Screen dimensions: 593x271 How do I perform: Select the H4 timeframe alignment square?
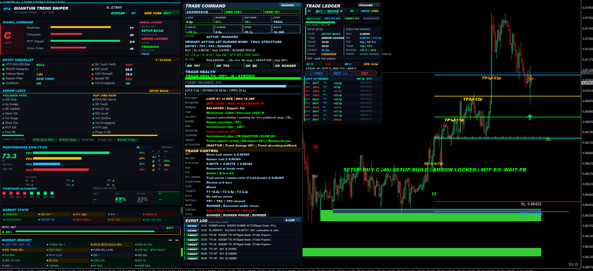point(32,193)
